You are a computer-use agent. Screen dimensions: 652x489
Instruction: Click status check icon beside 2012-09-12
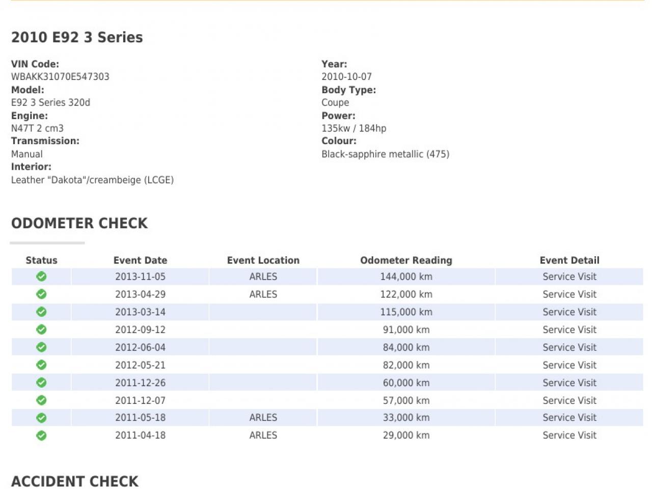(41, 330)
